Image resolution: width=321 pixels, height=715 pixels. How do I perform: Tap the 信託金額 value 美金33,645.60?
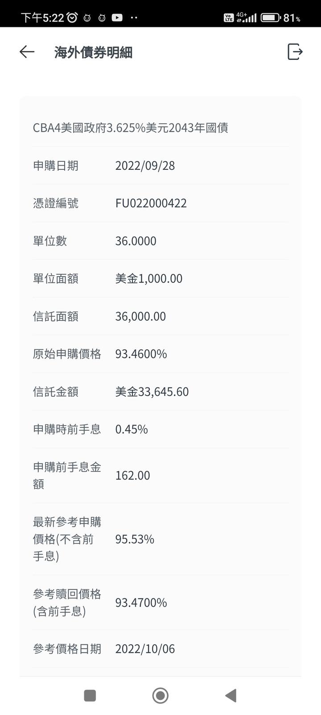coord(152,392)
